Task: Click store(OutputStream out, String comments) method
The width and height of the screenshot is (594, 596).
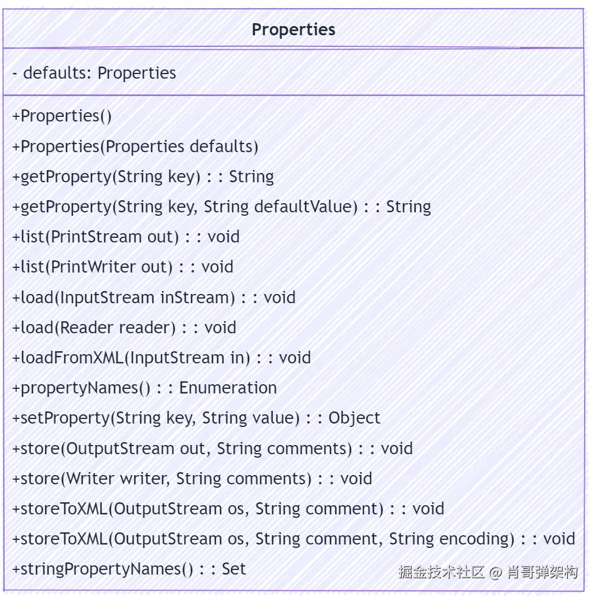Action: [212, 448]
